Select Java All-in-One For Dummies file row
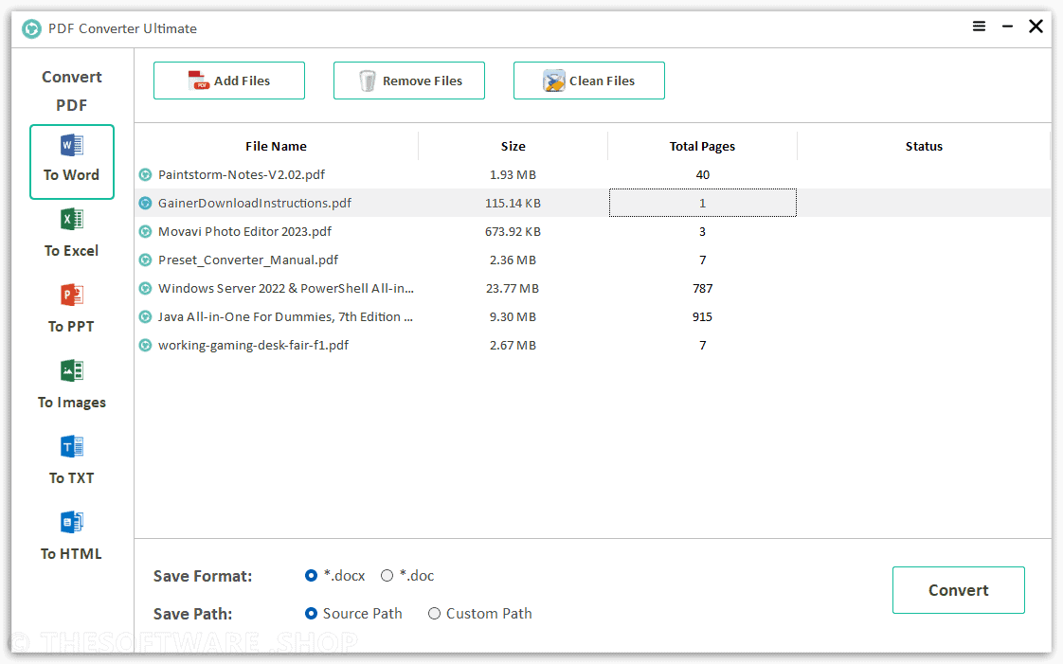1063x664 pixels. pyautogui.click(x=592, y=317)
